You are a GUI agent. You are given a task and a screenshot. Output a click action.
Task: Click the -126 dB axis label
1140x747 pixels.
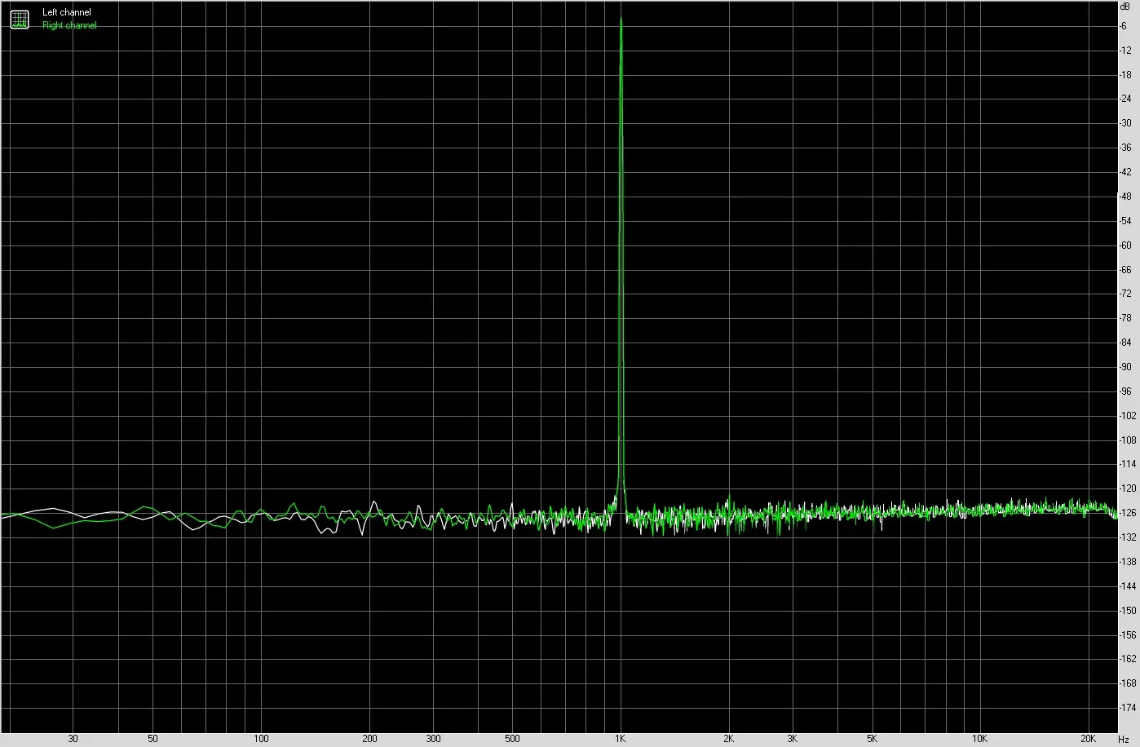pos(1126,513)
